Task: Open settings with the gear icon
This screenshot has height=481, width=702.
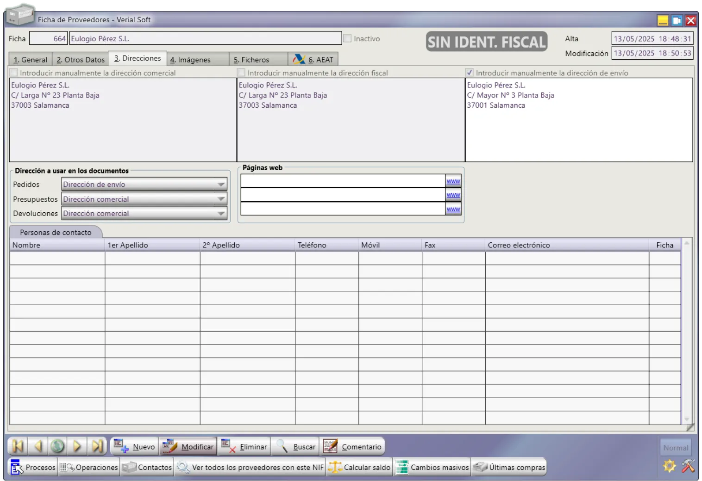Action: 669,466
